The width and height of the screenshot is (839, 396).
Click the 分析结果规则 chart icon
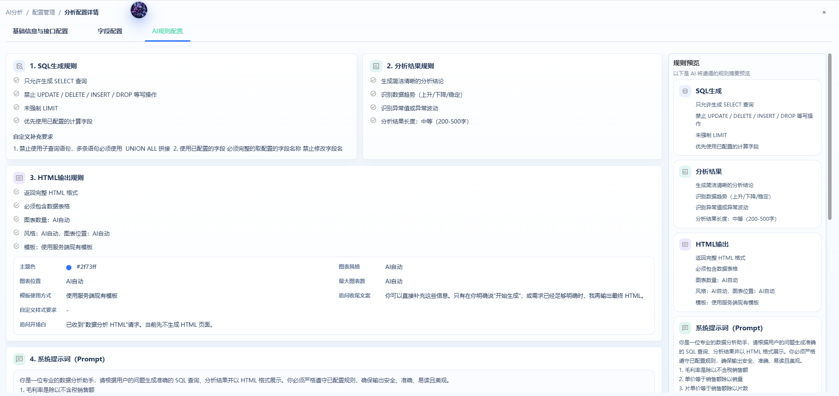click(x=376, y=66)
